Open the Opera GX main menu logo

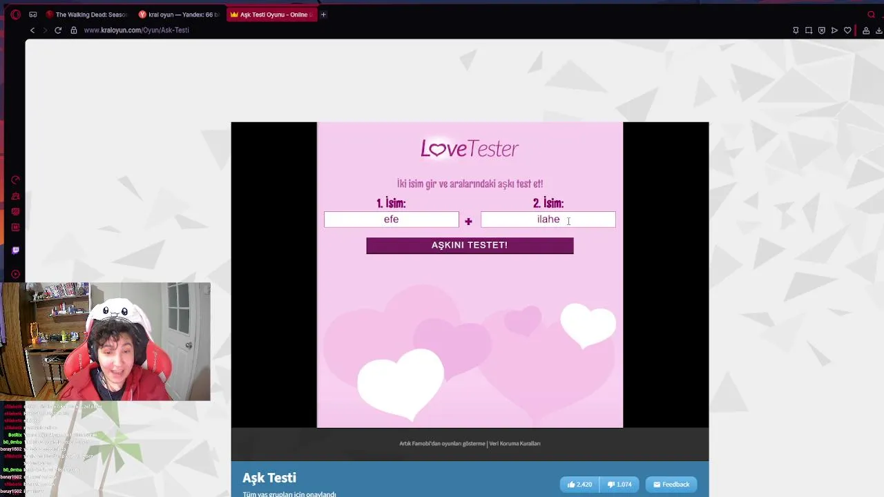15,14
